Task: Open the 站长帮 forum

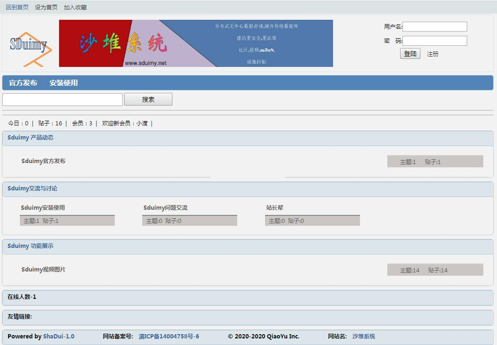Action: pyautogui.click(x=274, y=208)
